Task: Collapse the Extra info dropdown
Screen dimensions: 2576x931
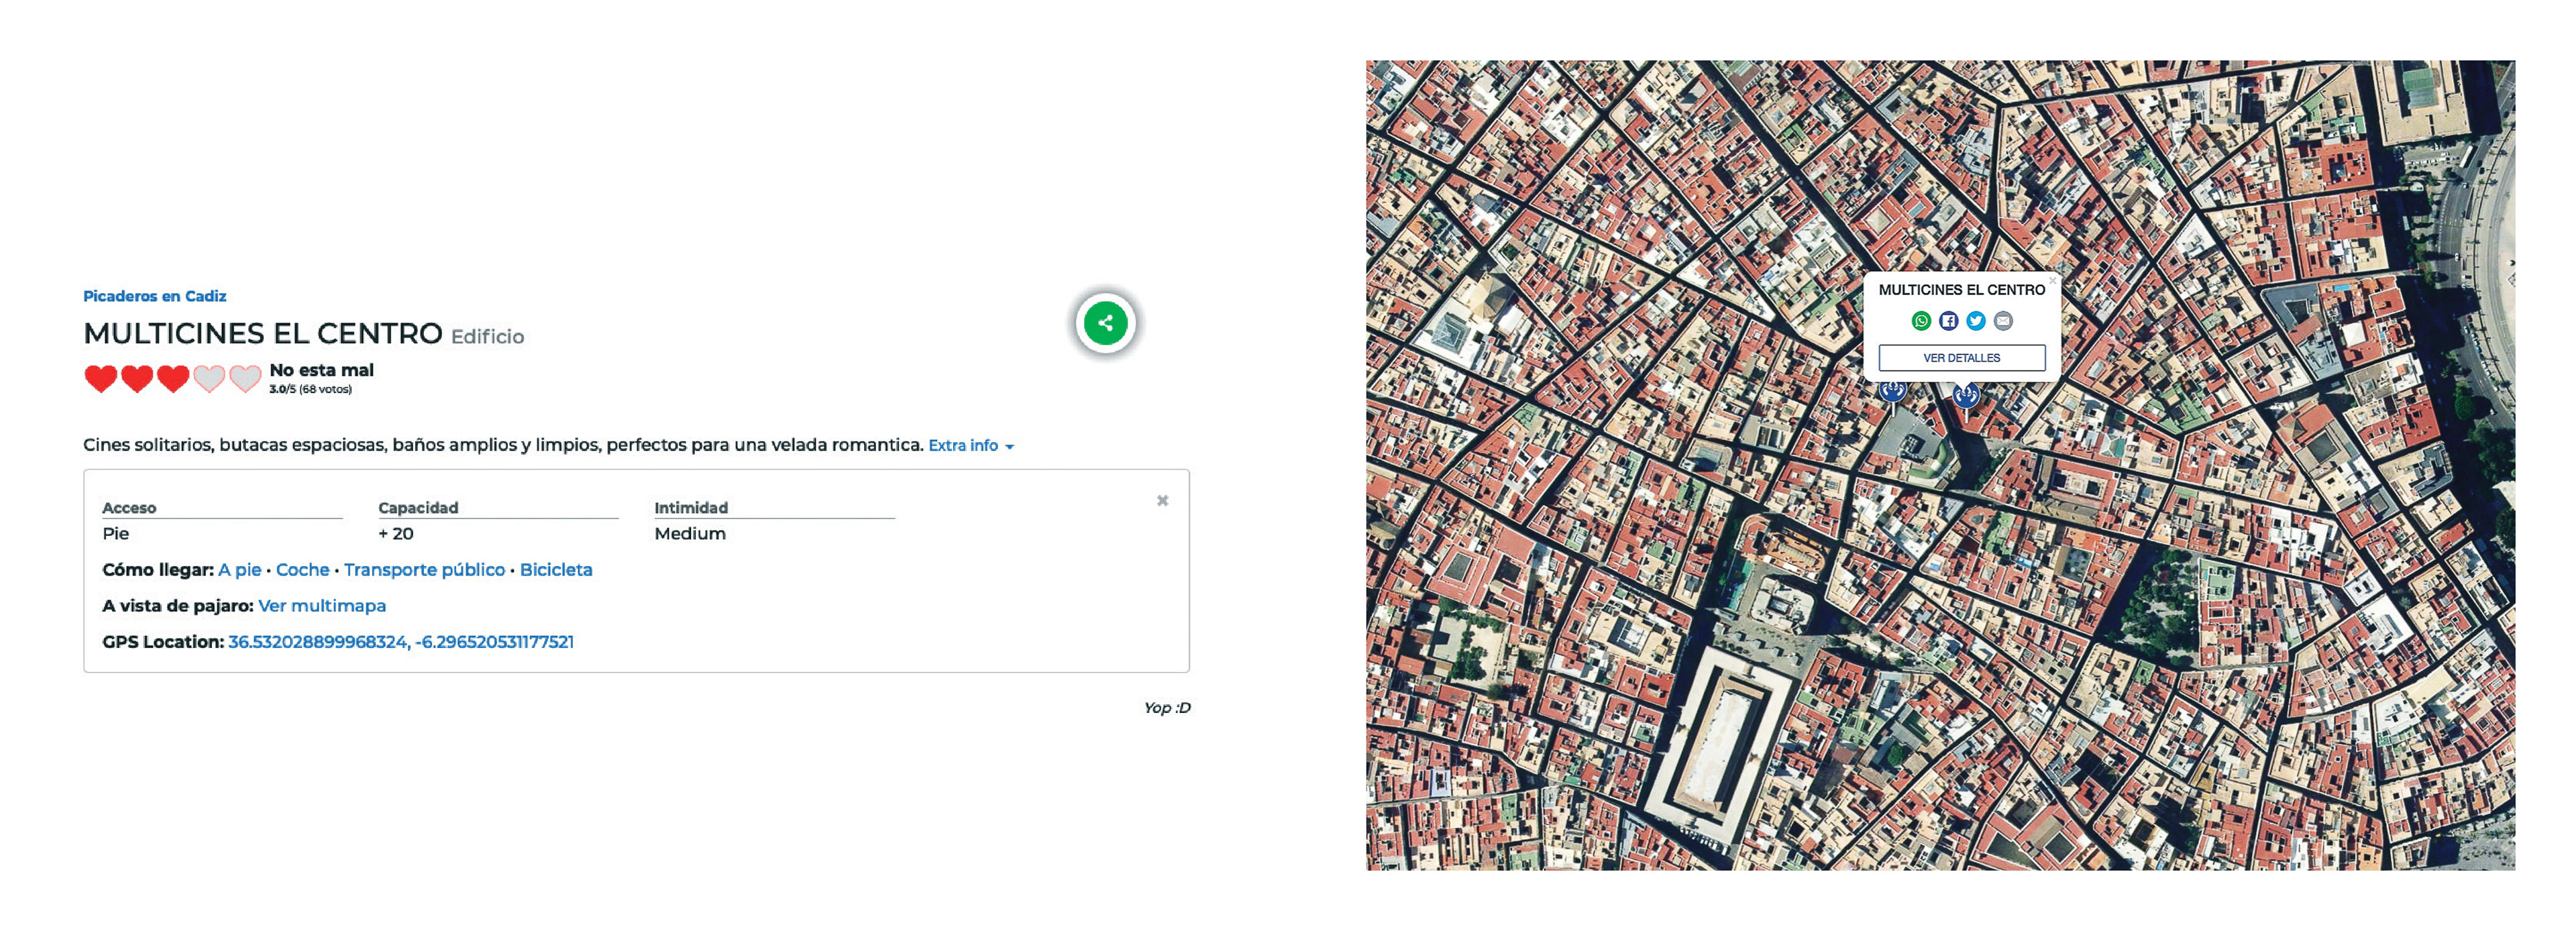Action: (970, 446)
